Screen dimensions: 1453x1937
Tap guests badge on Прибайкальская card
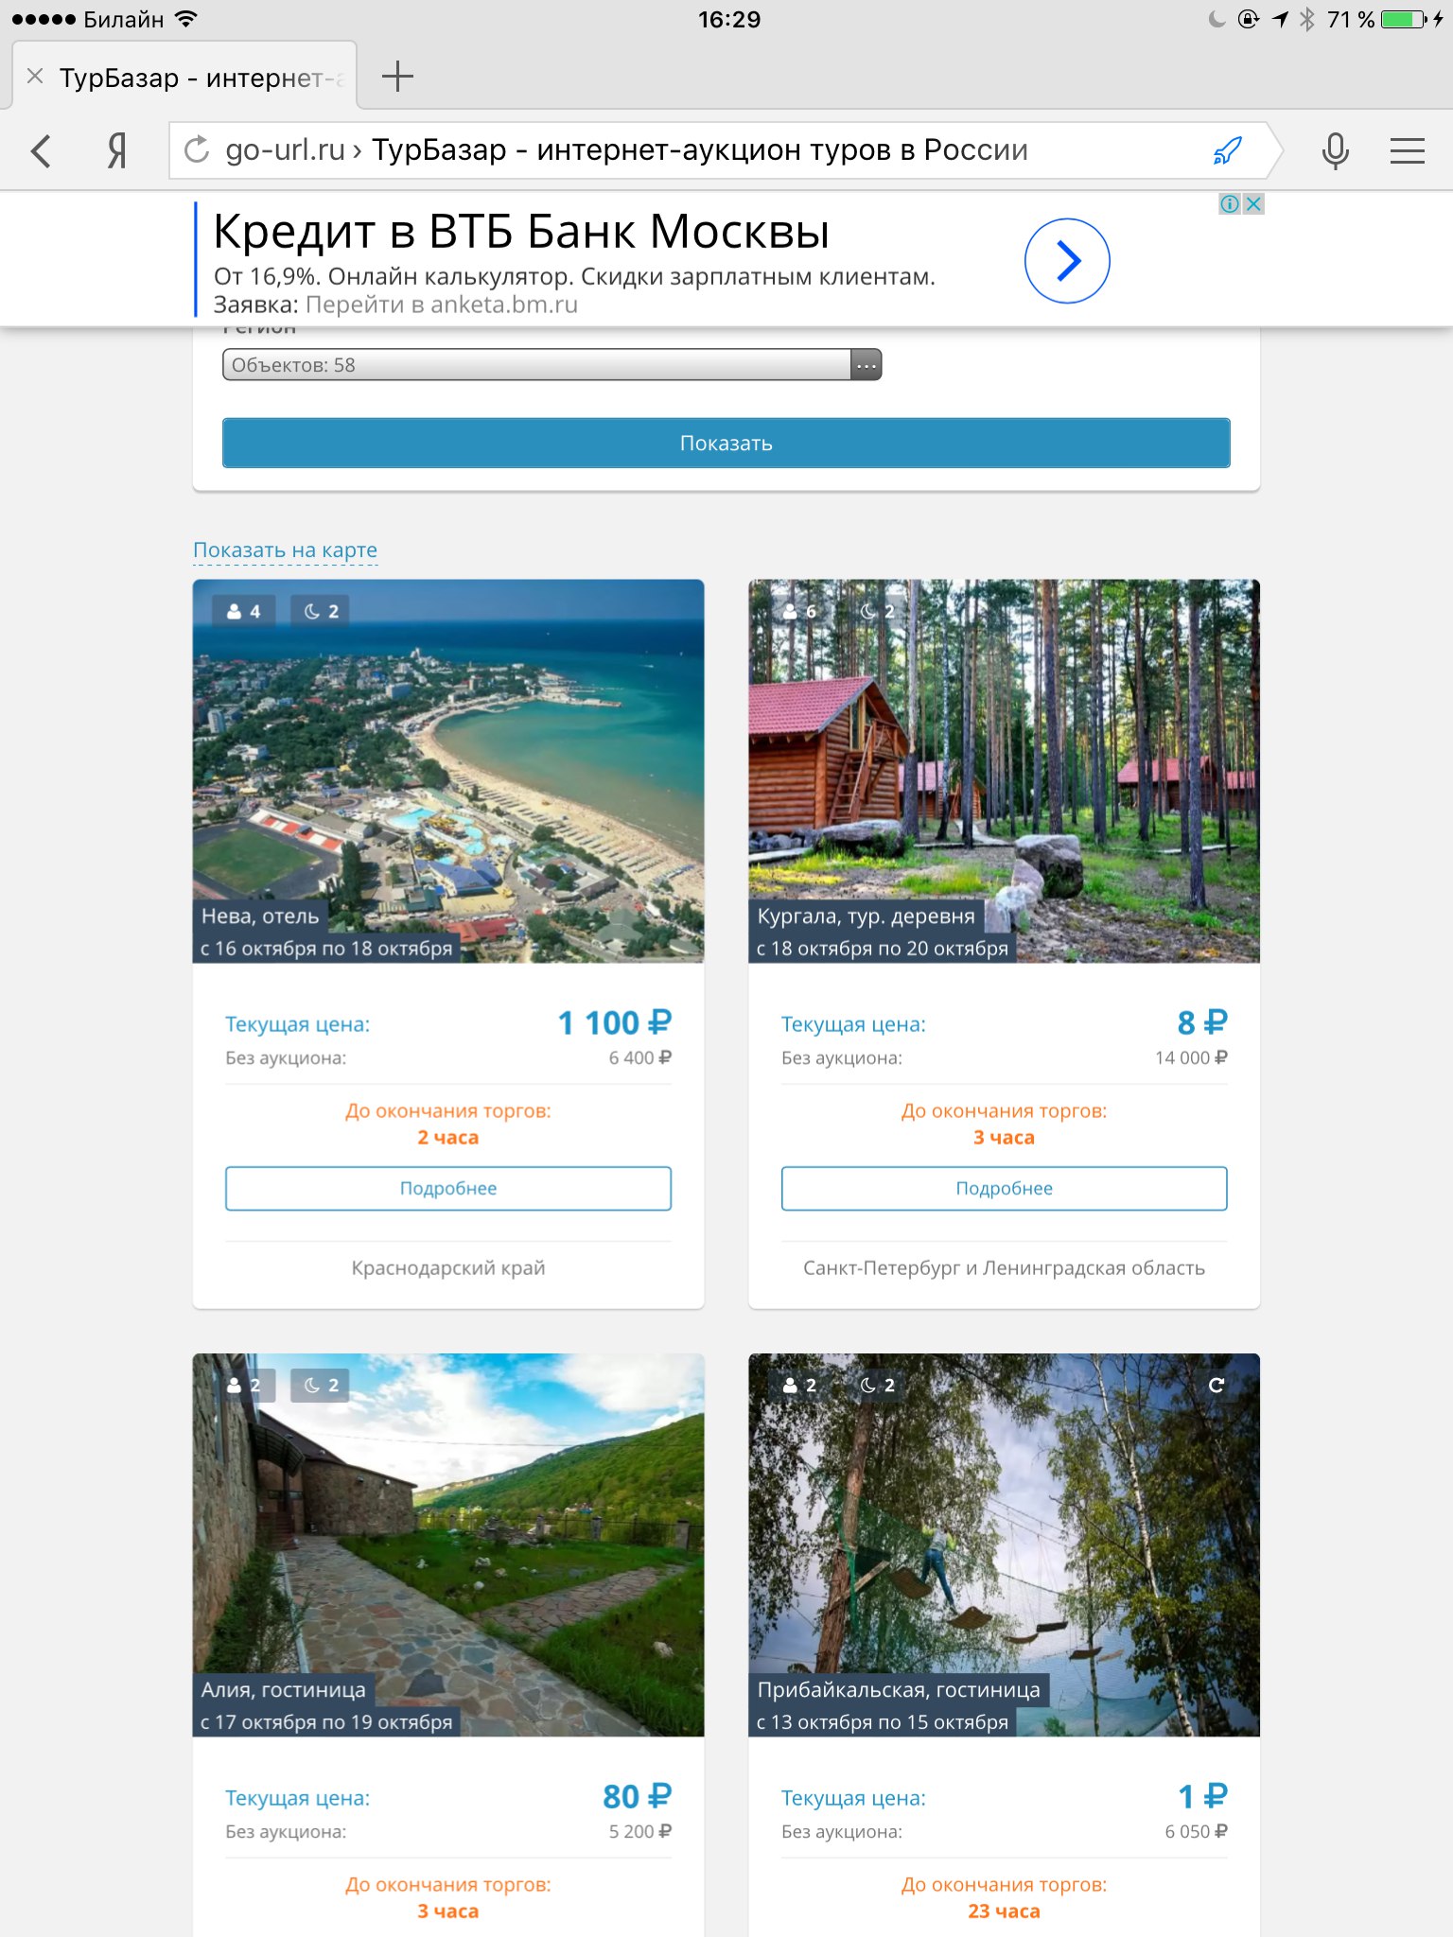tap(799, 1386)
